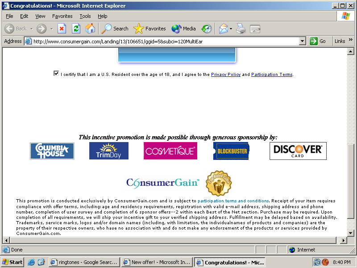Click the Edit page toolbar icon

click(x=255, y=29)
